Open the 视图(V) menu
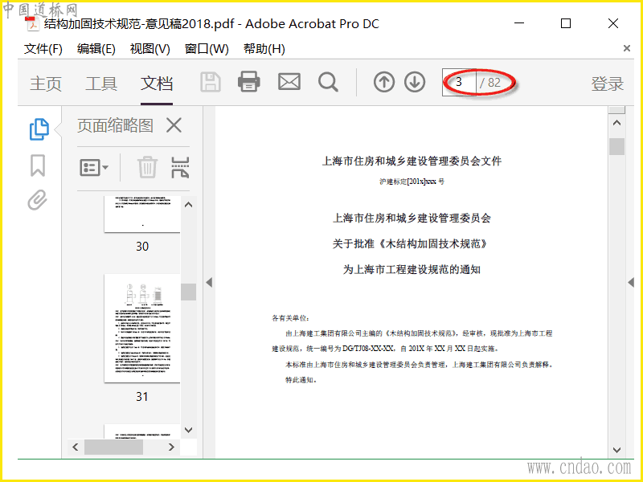643x482 pixels. coord(150,49)
